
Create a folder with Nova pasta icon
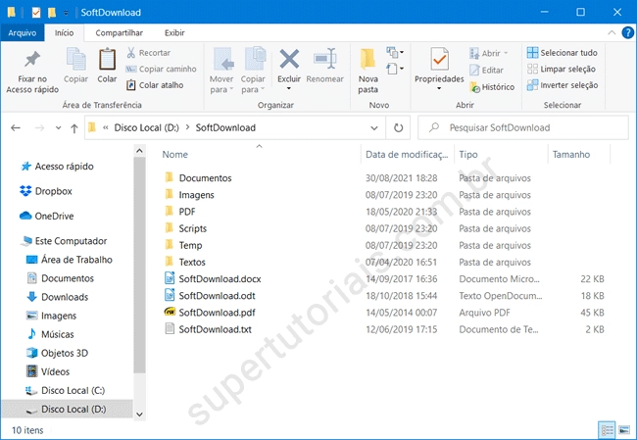tap(368, 59)
